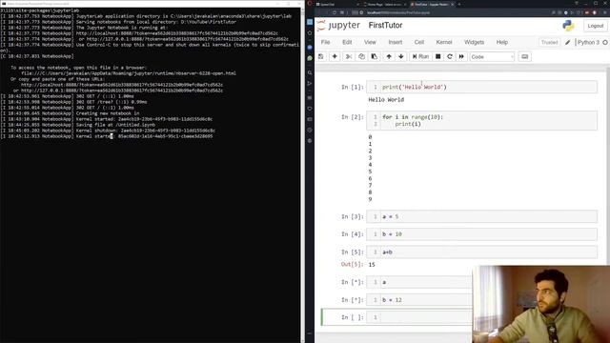Move selected cell up with up arrow

click(389, 57)
